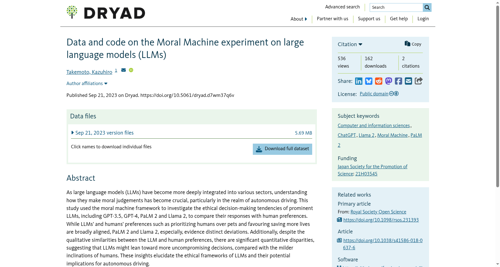500x267 pixels.
Task: Go to Login
Action: [x=423, y=19]
